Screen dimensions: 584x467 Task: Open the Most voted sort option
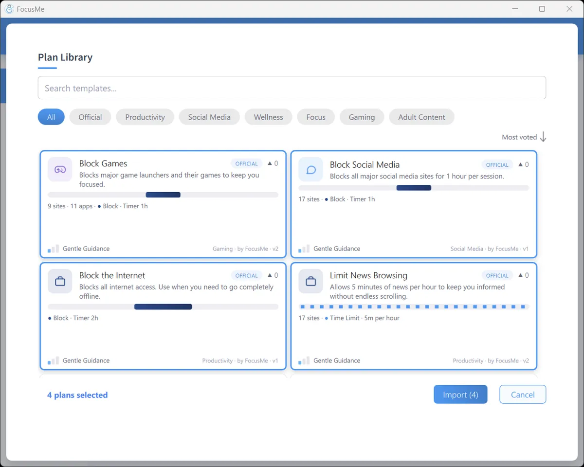519,137
